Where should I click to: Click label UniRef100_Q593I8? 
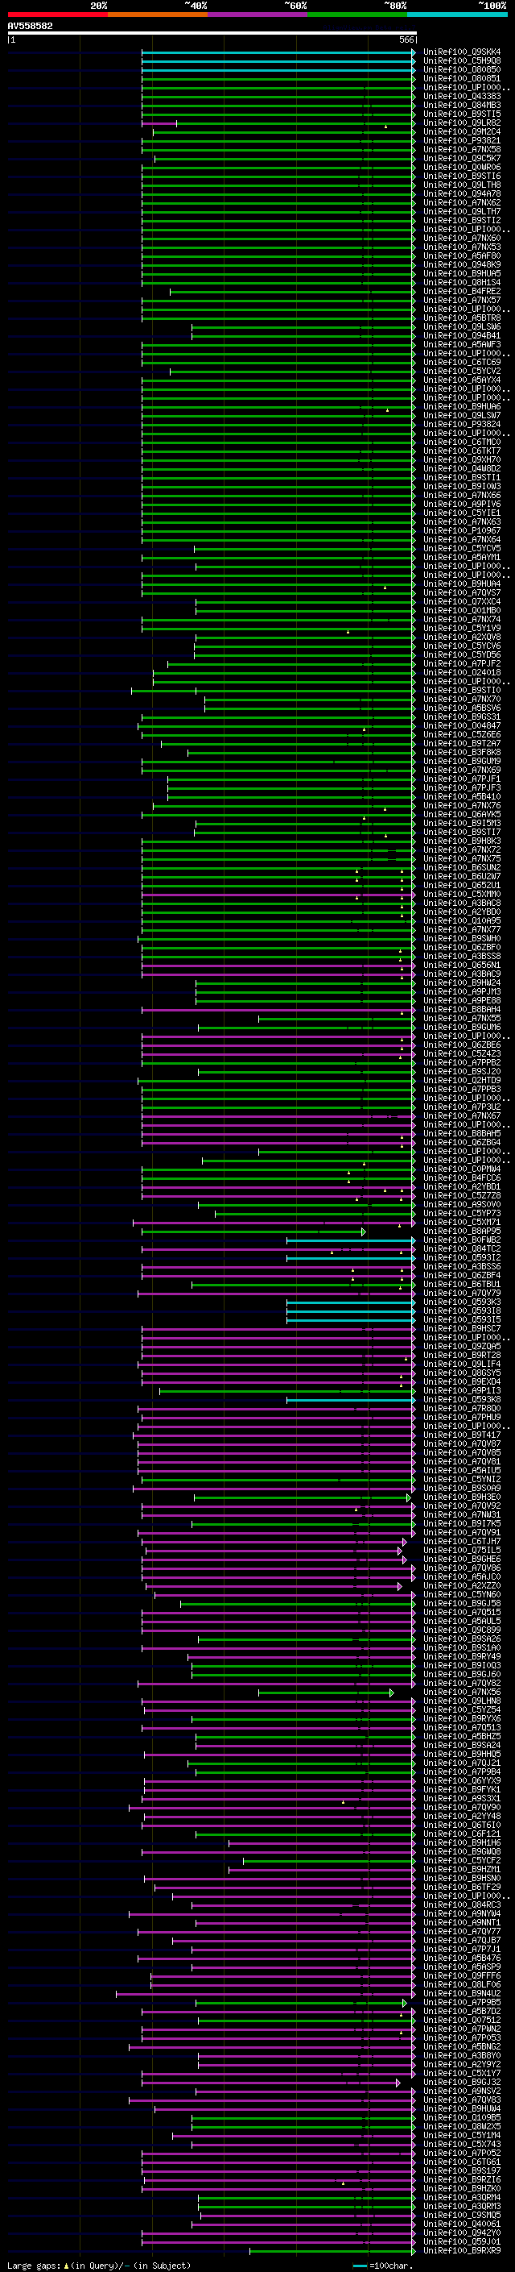462,1310
